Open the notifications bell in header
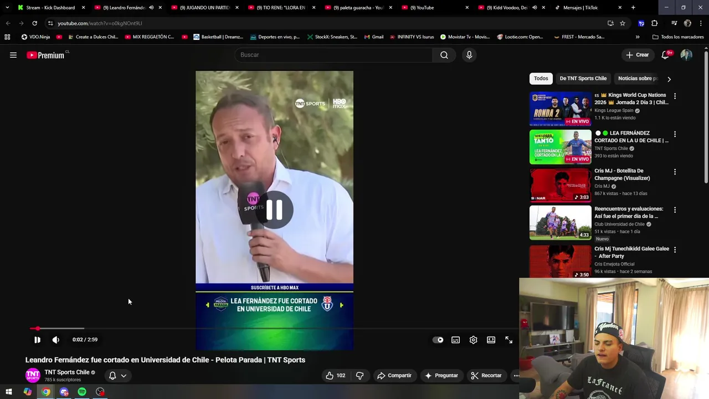 666,55
